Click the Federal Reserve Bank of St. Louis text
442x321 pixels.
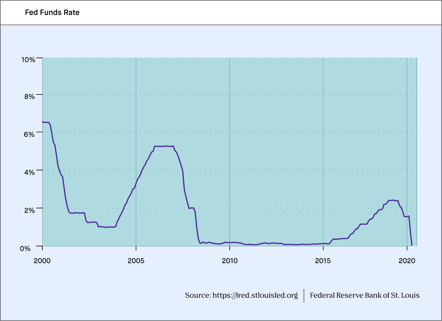pyautogui.click(x=364, y=295)
